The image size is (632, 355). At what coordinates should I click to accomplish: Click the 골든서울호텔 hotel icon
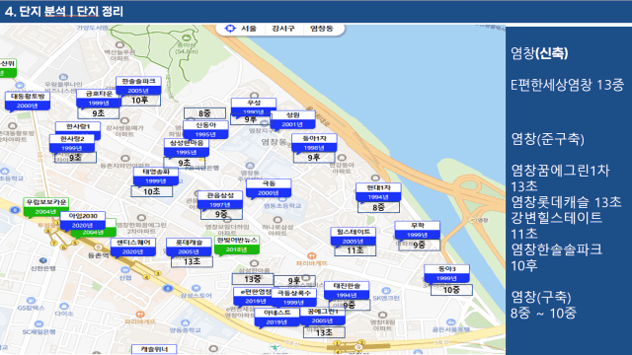451,322
